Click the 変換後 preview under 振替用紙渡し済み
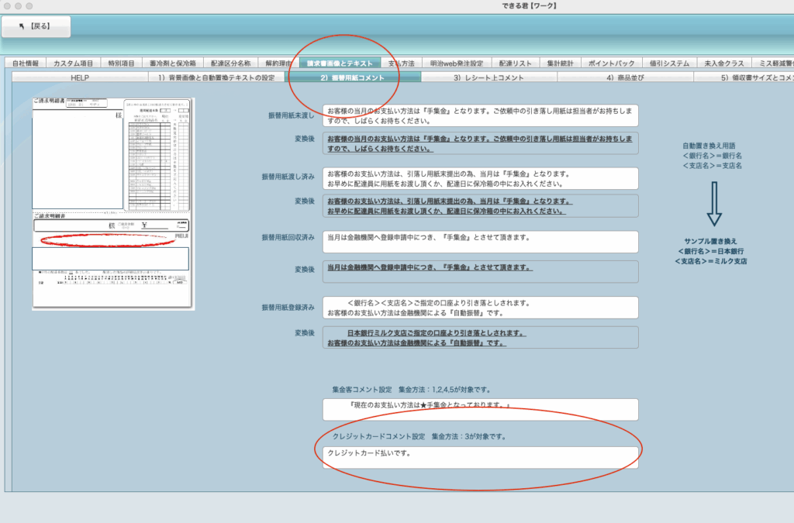 (481, 206)
